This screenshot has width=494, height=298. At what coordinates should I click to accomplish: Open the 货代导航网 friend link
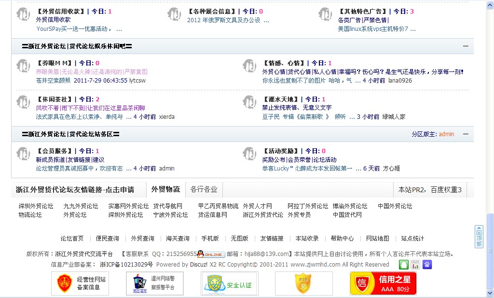tap(167, 206)
